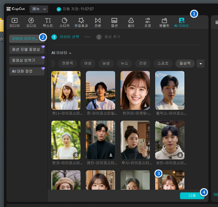Click the 다음 (Next) button

pos(192,195)
